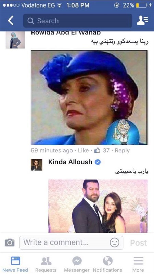Open the emoji smiley picker

coord(115,242)
